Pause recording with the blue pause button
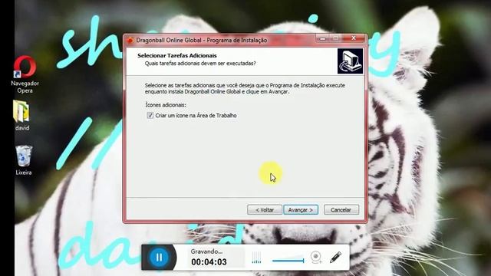 (159, 258)
